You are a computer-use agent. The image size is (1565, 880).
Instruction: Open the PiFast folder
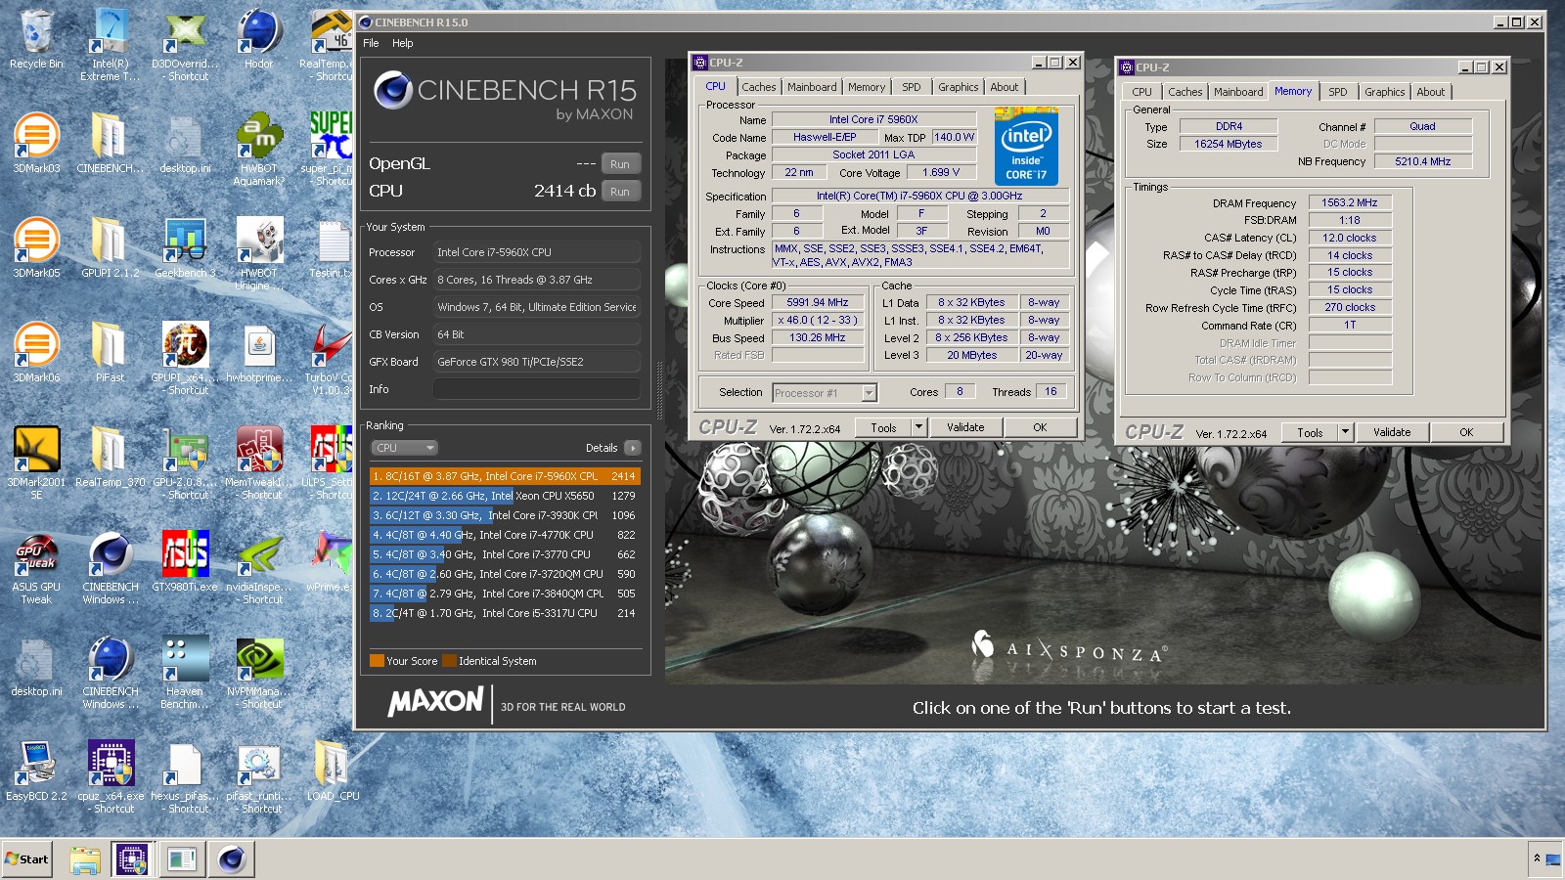pos(110,352)
